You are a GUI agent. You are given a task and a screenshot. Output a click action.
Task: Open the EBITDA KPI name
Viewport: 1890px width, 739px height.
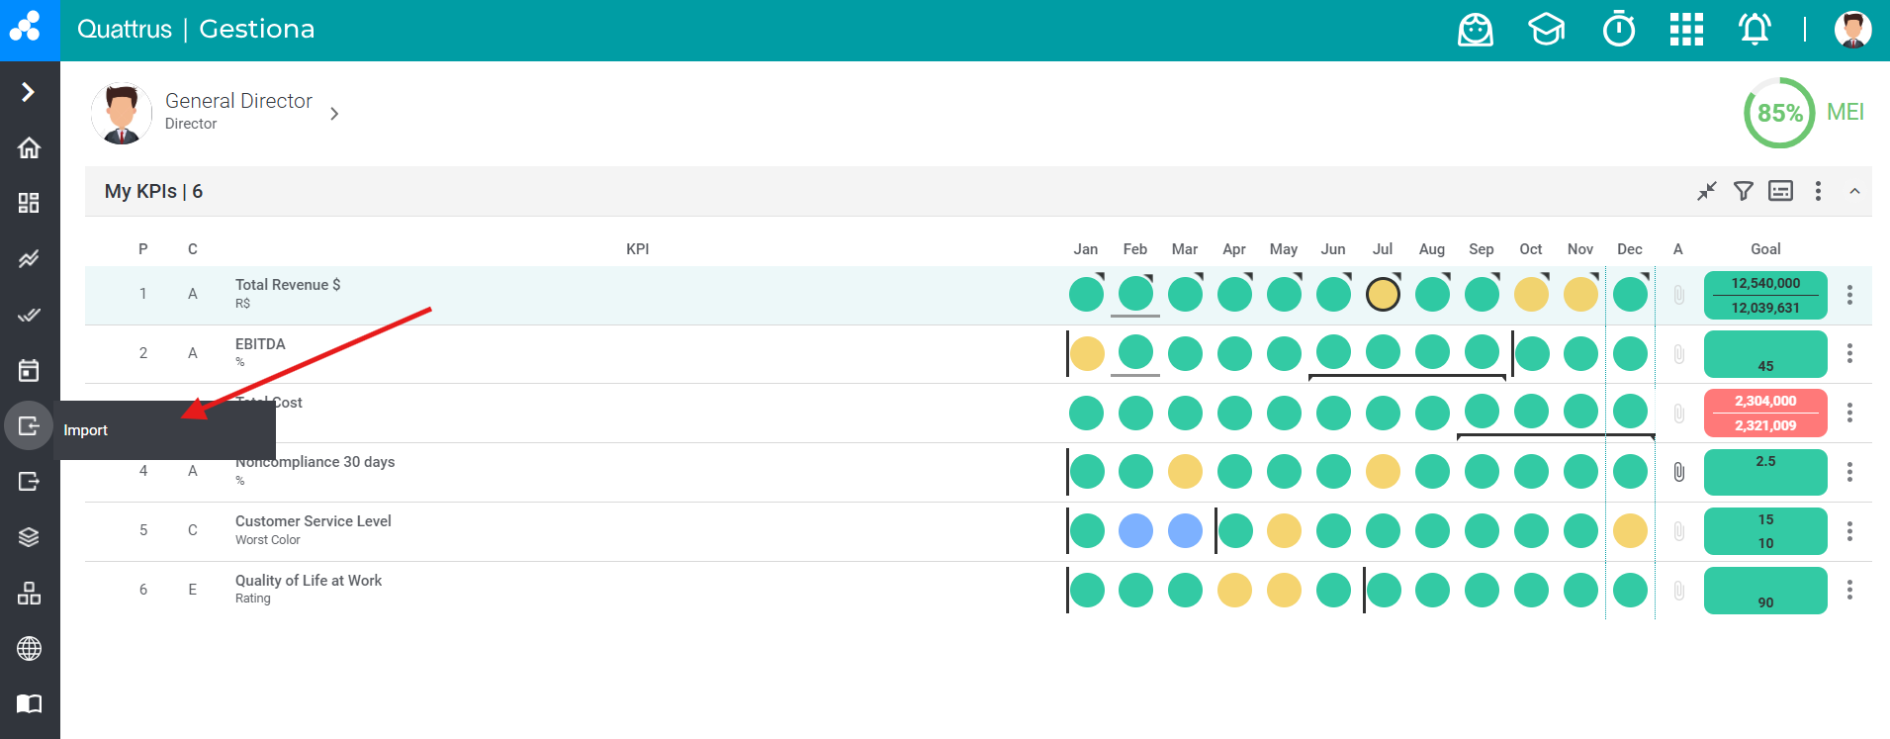pyautogui.click(x=260, y=344)
